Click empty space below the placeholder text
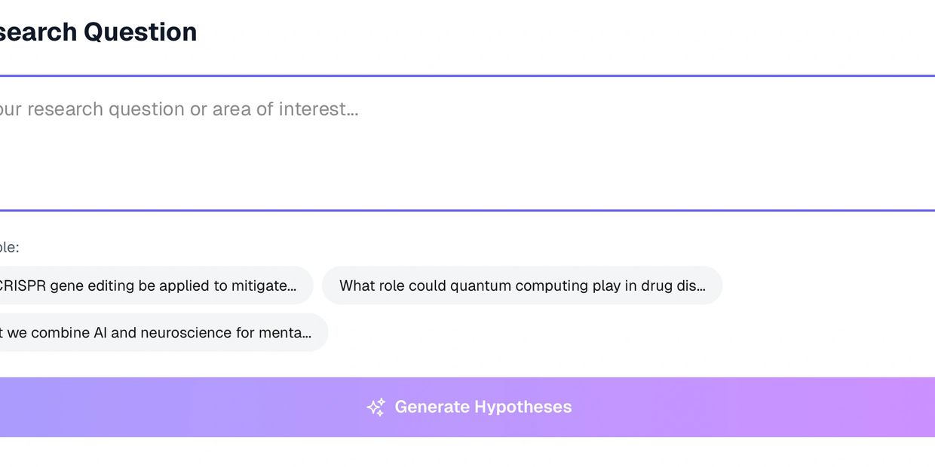The image size is (935, 467). [302, 169]
